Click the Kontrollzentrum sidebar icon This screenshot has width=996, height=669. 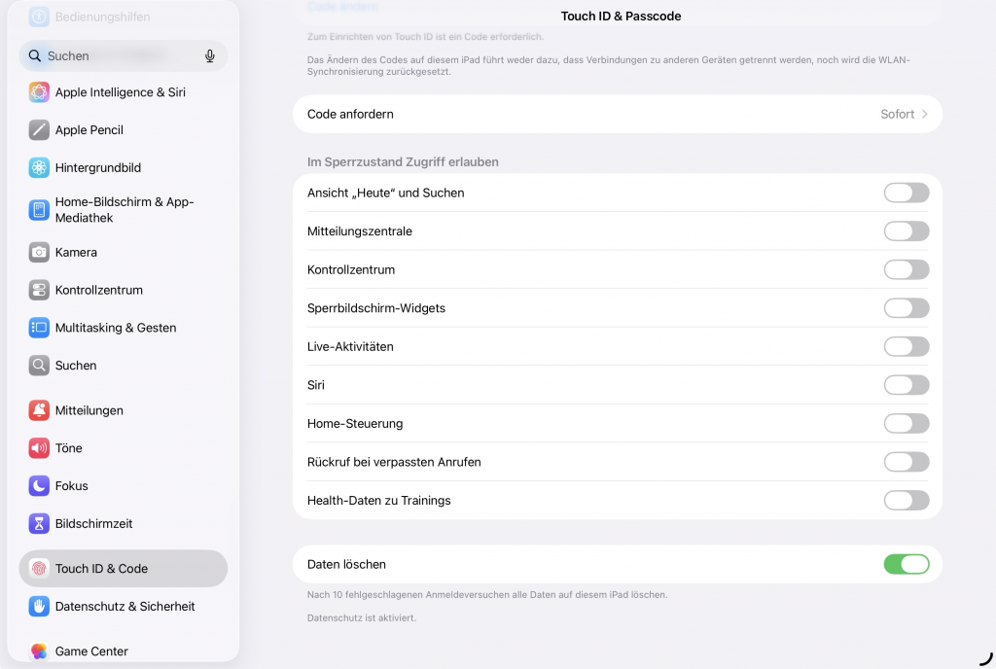(x=39, y=291)
